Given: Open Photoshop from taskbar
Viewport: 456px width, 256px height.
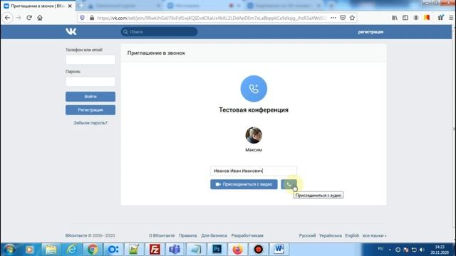Looking at the screenshot, I should 217,250.
